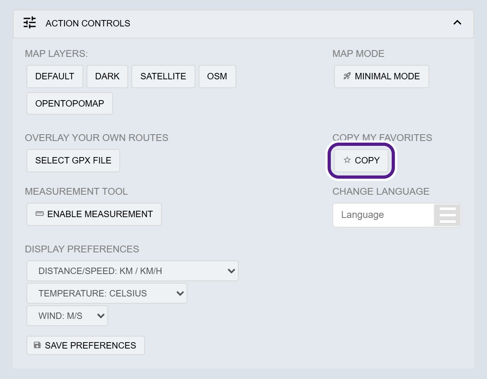The image size is (487, 379).
Task: Open the Wind unit dropdown
Action: pos(67,316)
